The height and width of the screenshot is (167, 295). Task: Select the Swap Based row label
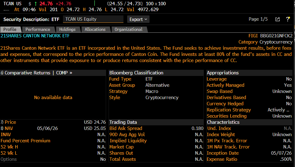tap(220, 91)
